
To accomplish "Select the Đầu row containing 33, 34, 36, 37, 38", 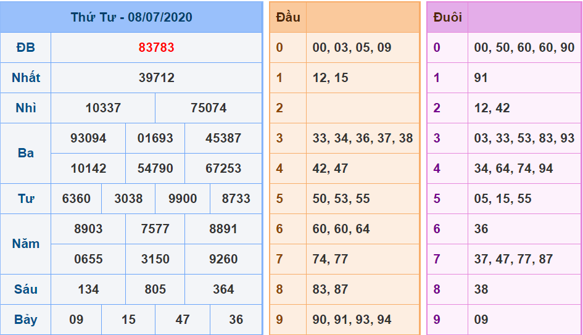I will click(x=362, y=138).
